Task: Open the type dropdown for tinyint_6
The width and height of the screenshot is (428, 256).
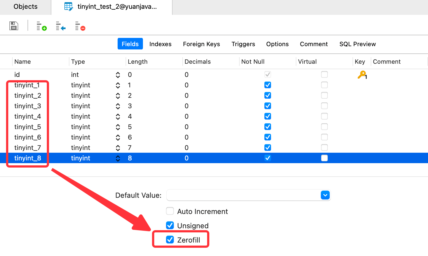Action: click(x=118, y=137)
